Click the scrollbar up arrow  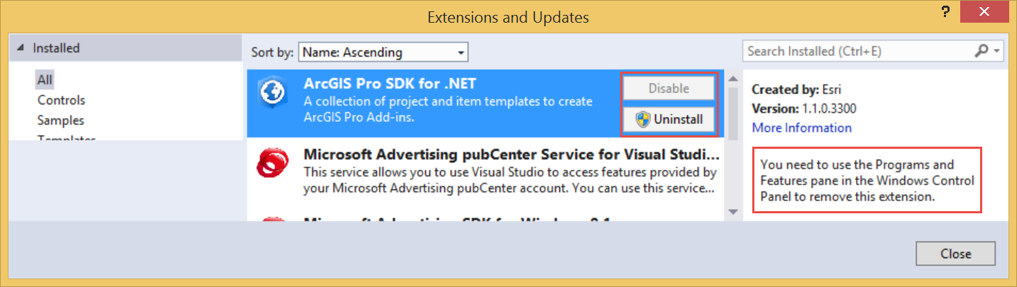732,77
